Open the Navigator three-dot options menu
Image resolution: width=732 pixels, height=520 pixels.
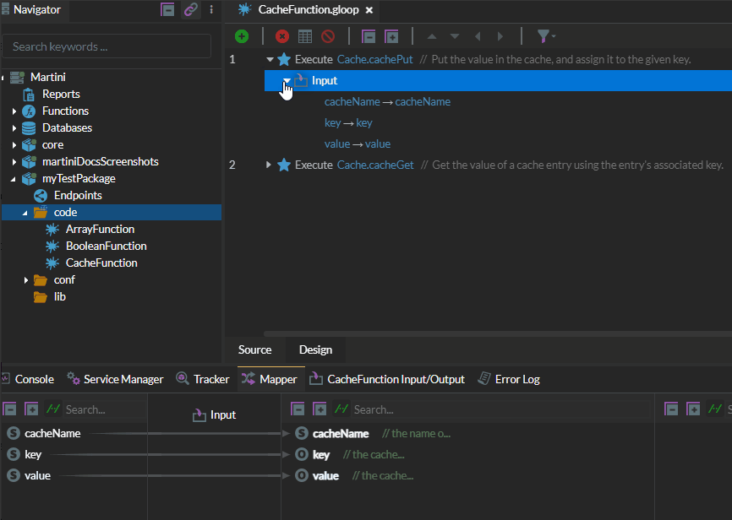pos(211,10)
